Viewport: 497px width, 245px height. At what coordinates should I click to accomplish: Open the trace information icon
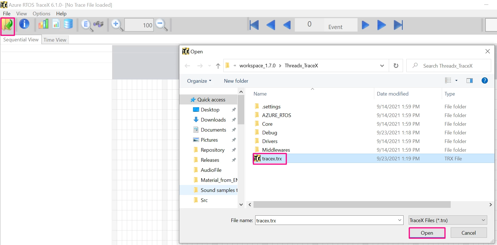pyautogui.click(x=24, y=24)
